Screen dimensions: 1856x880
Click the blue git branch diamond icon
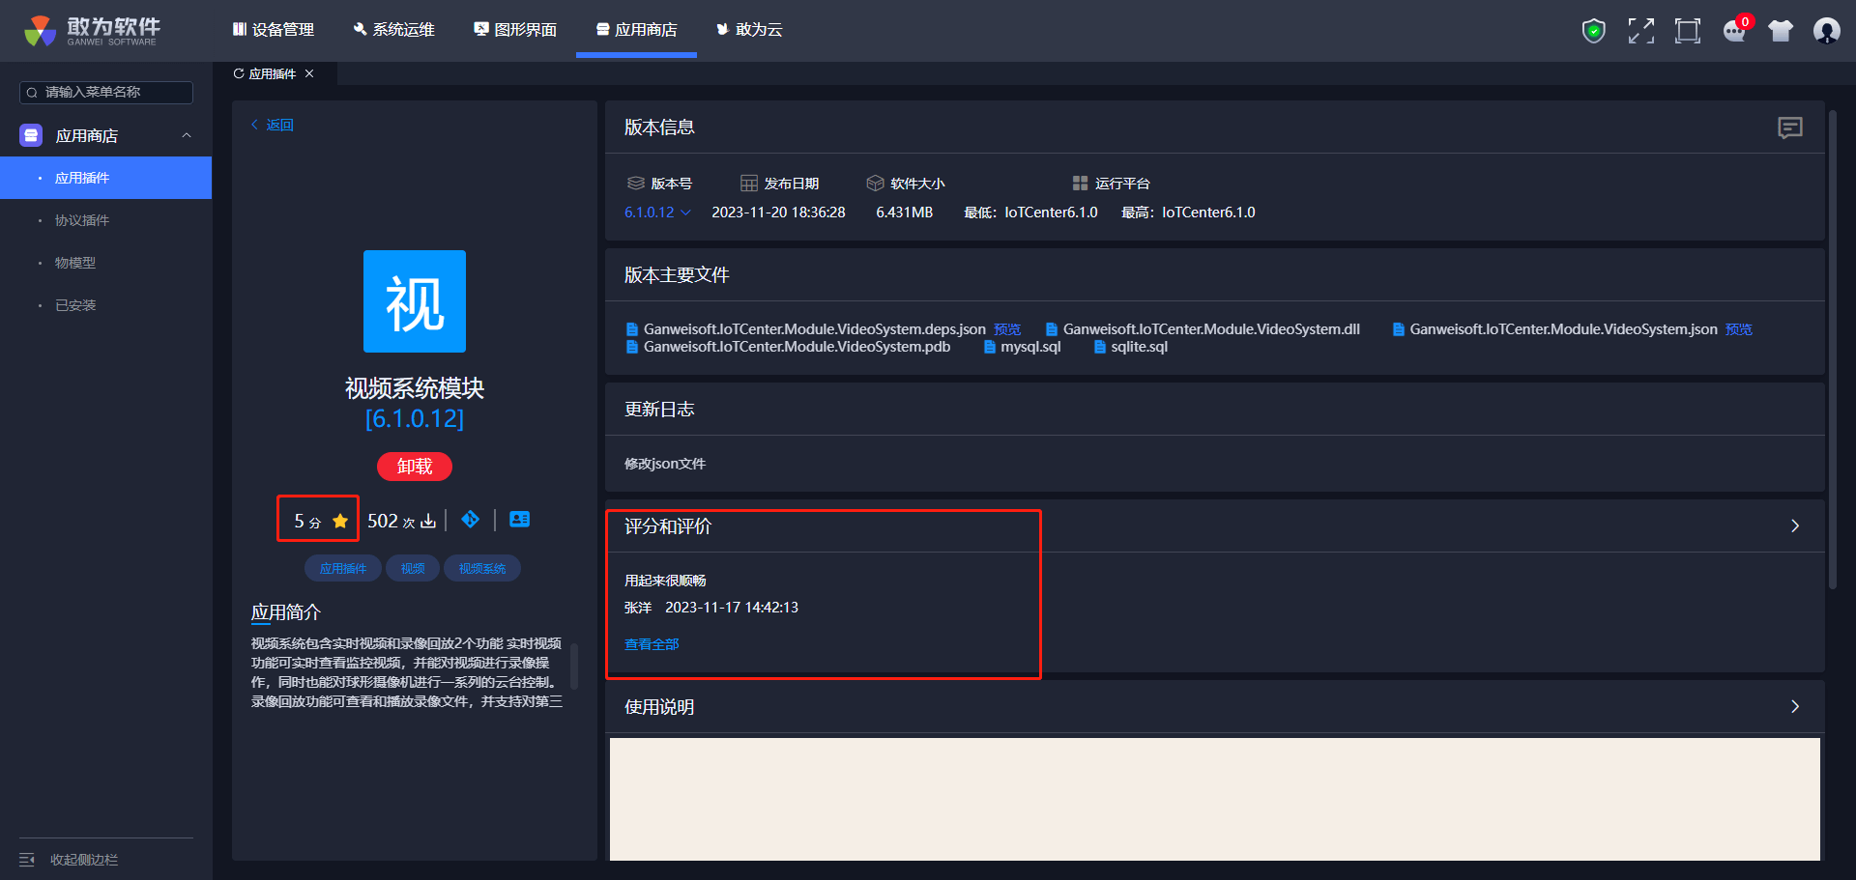(x=471, y=520)
